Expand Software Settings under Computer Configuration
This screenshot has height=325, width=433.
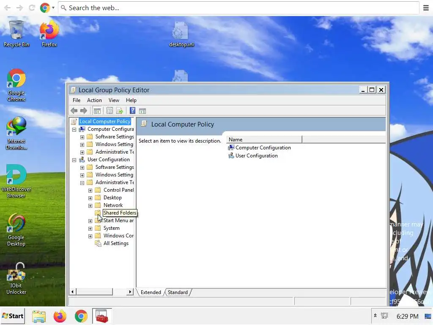coord(82,137)
